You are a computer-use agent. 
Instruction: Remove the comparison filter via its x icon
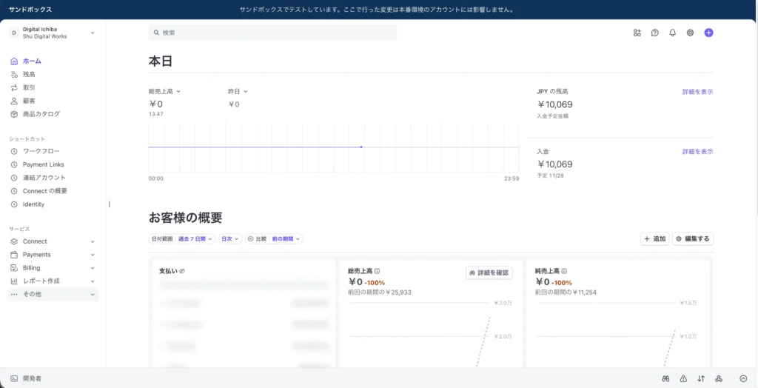250,239
